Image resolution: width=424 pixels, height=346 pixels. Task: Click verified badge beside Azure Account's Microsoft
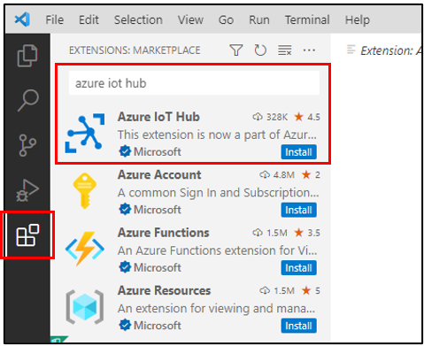[x=125, y=210]
